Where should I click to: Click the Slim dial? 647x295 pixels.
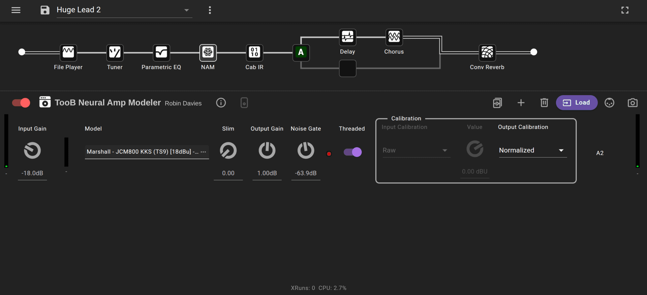[228, 150]
